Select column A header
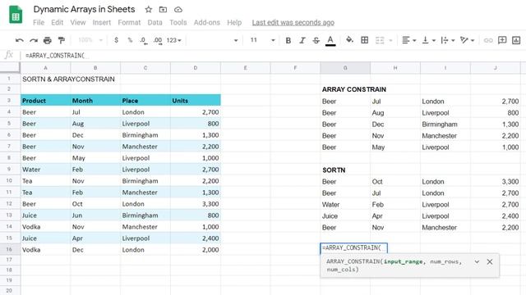This screenshot has height=295, width=526. (45, 68)
